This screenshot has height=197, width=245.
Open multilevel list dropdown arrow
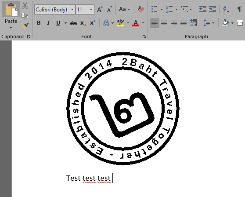[191, 9]
